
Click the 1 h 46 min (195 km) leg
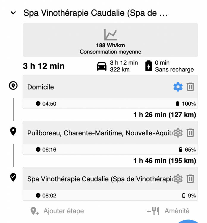(165, 161)
